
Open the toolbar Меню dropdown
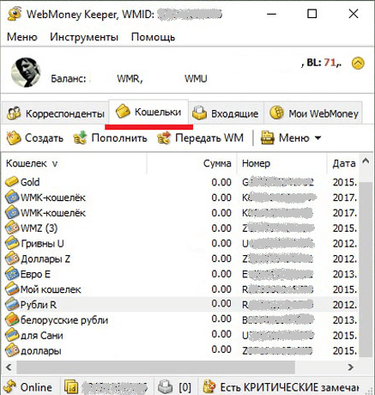click(291, 138)
